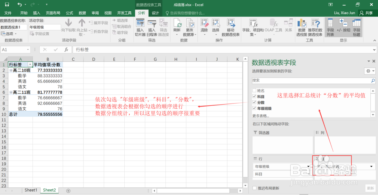Change the pivot table data source
Screen dimensions: 378x195
190,27
